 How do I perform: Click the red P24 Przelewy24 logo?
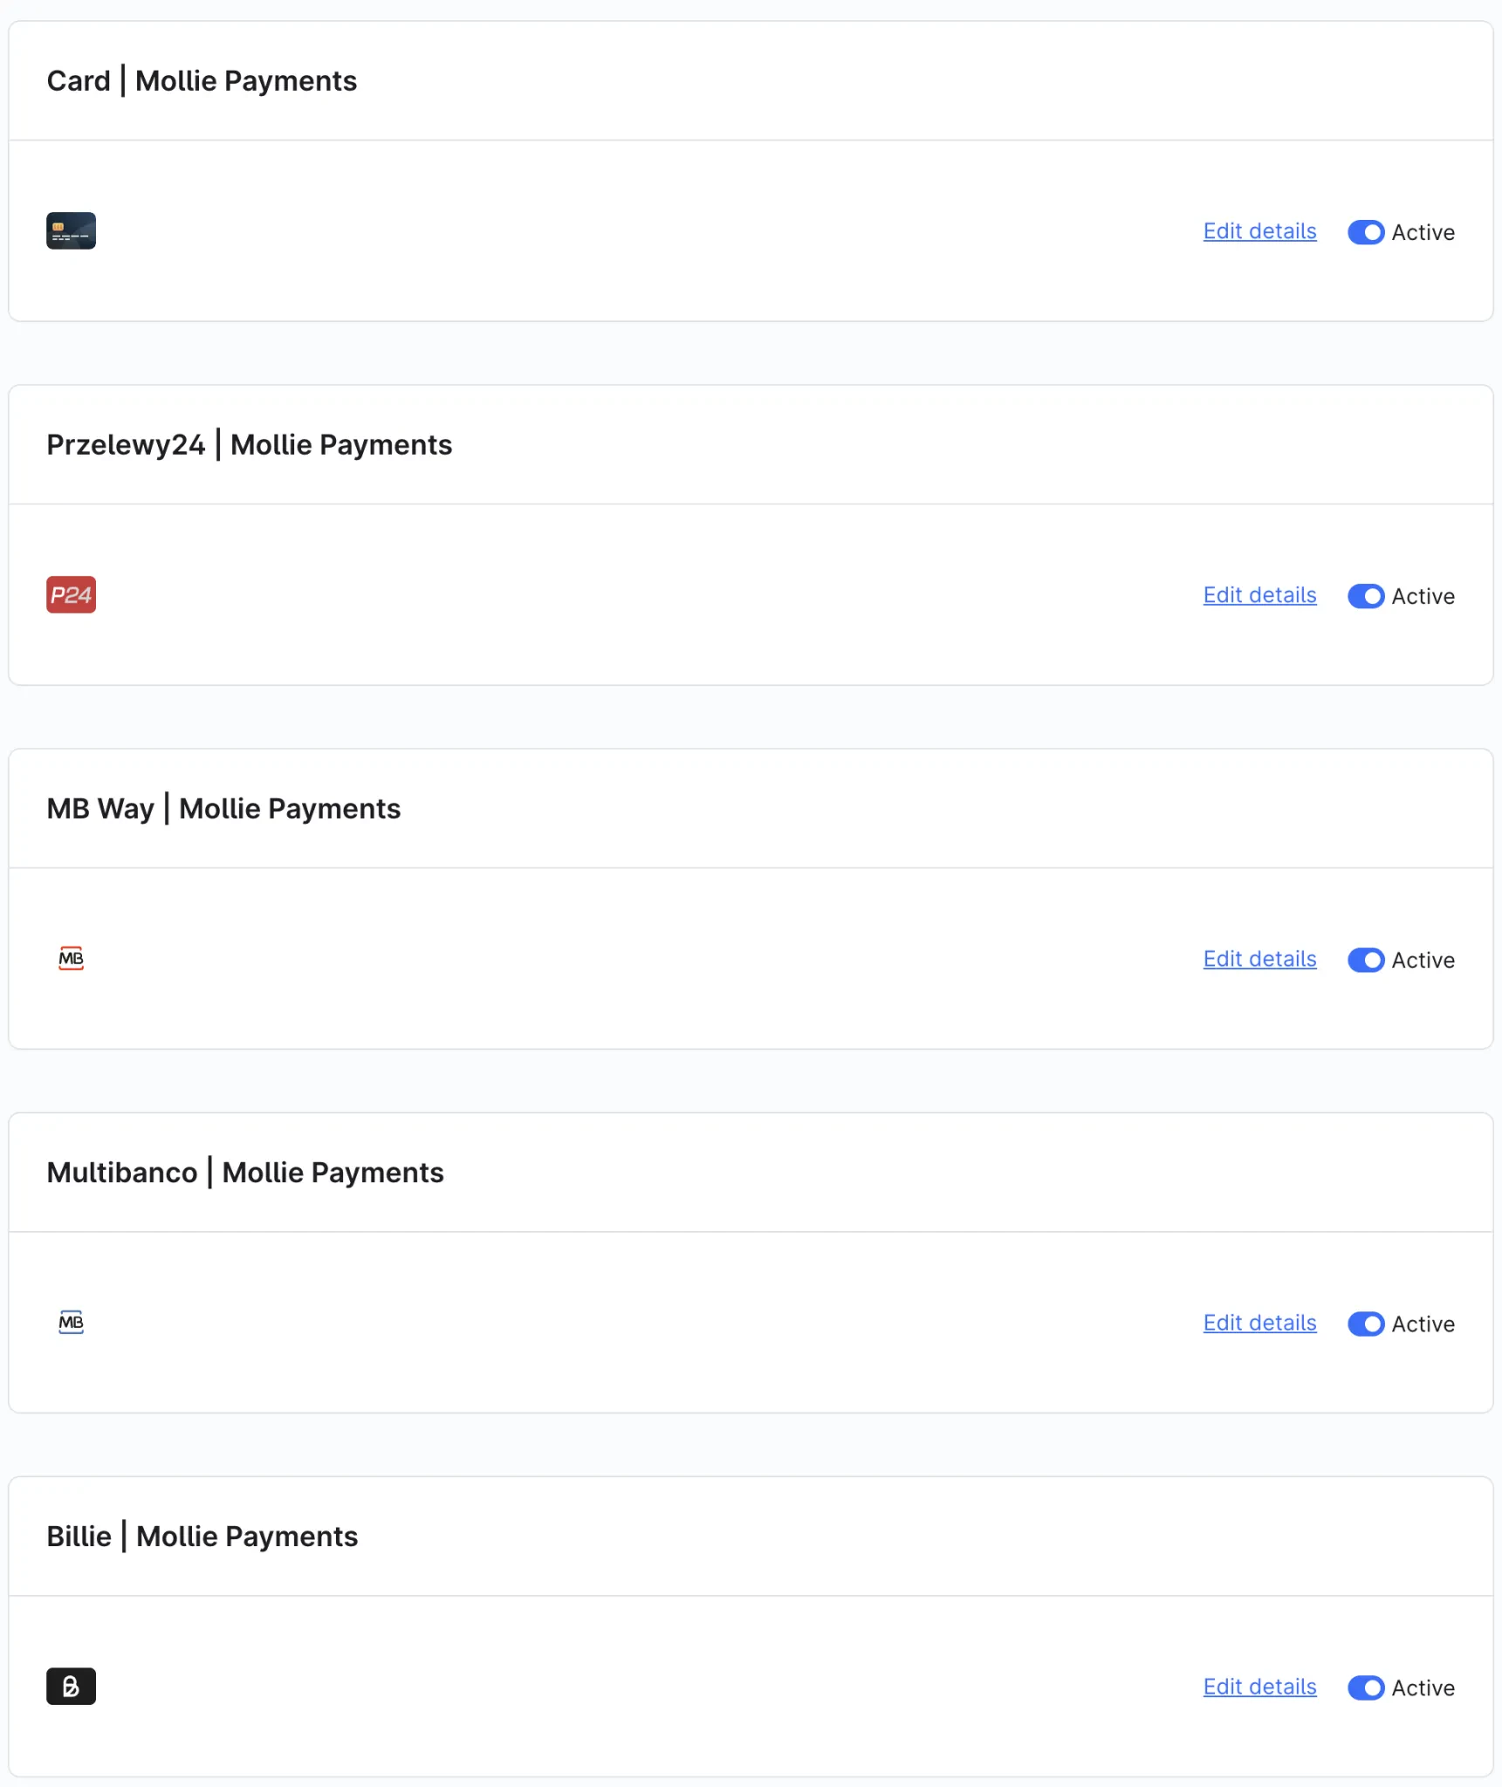71,595
